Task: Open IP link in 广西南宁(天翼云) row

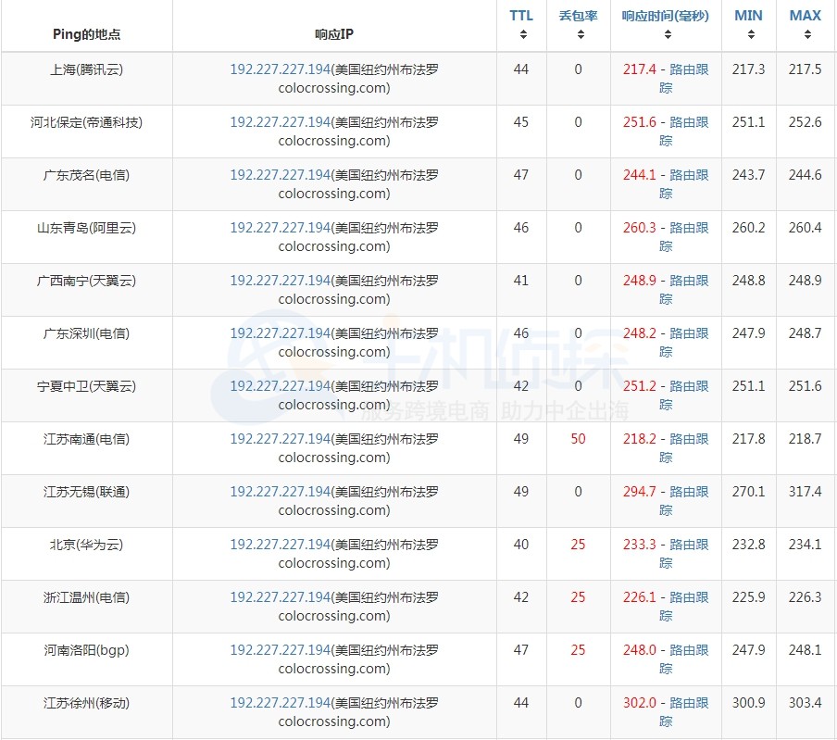Action: click(281, 281)
